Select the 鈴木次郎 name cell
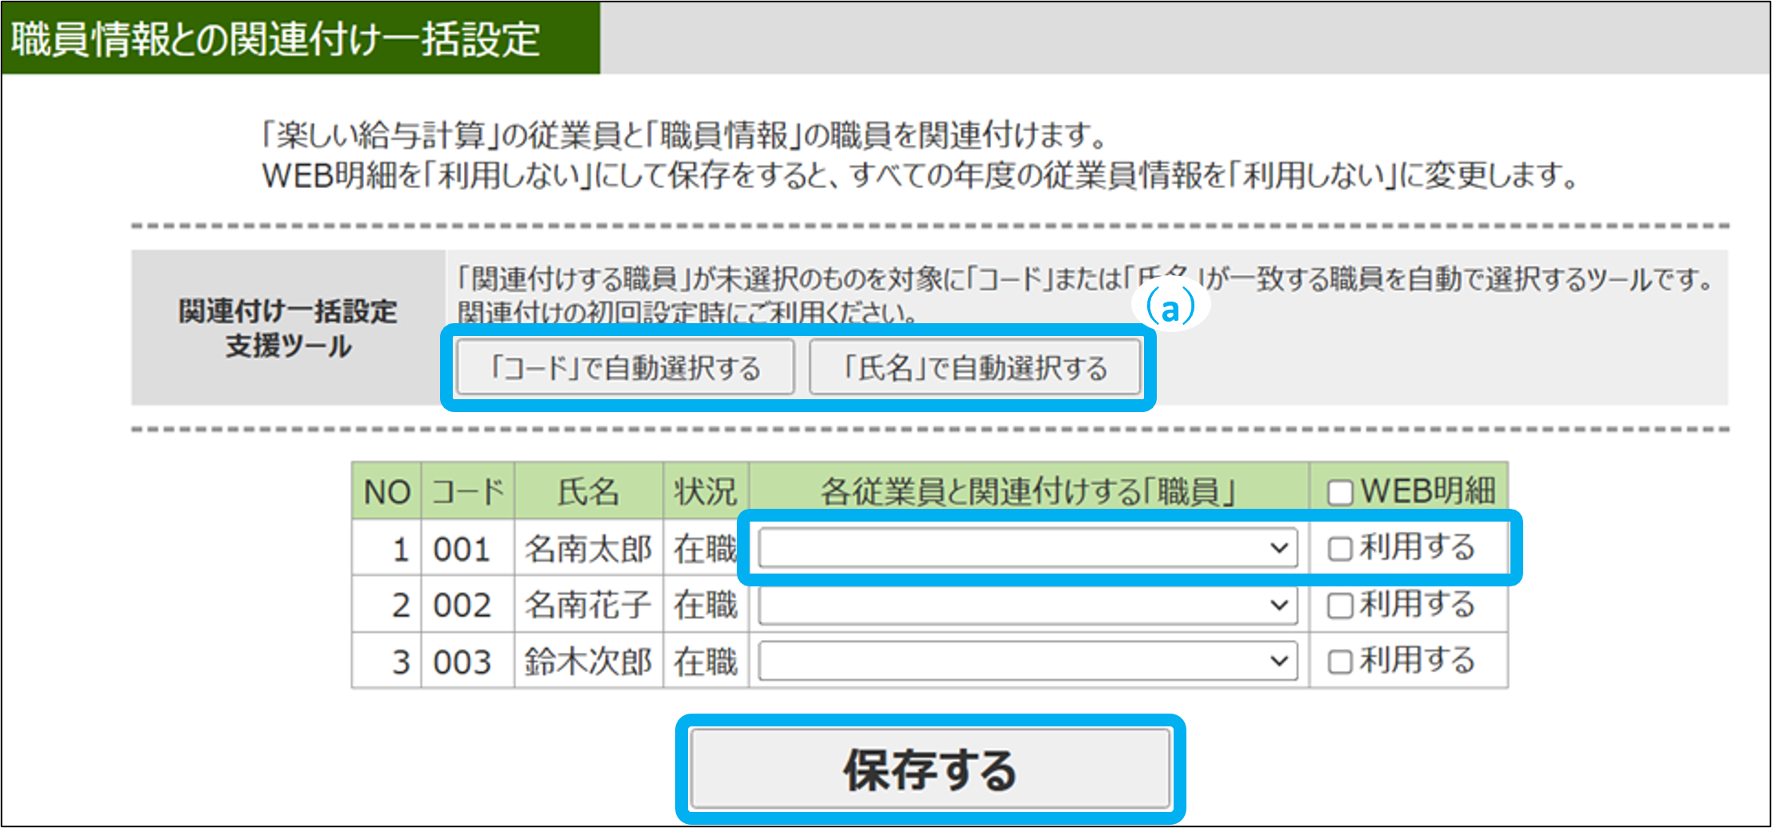The height and width of the screenshot is (828, 1772). point(588,662)
